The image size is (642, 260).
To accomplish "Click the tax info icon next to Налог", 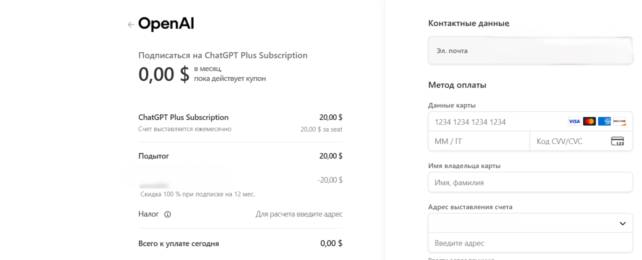I will (x=167, y=215).
